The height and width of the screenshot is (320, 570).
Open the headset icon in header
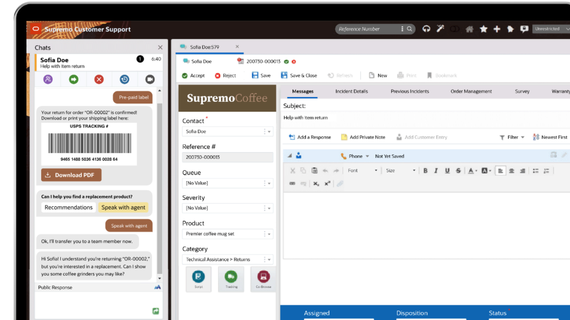click(426, 29)
